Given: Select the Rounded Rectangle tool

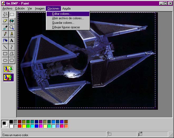Looking at the screenshot, I should 12,60.
